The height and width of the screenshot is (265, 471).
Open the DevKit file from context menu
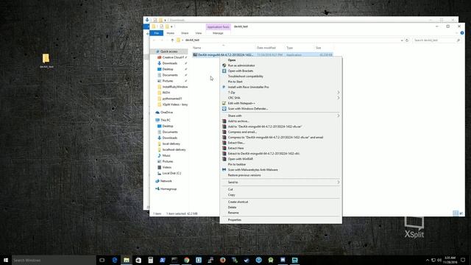coord(232,60)
